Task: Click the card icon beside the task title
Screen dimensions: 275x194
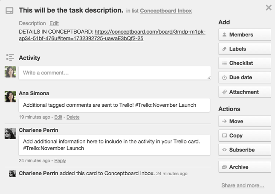Action: pos(9,11)
